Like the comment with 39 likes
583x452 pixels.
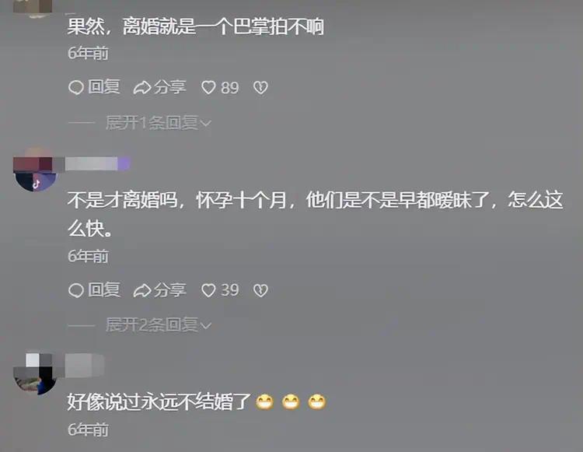point(208,290)
